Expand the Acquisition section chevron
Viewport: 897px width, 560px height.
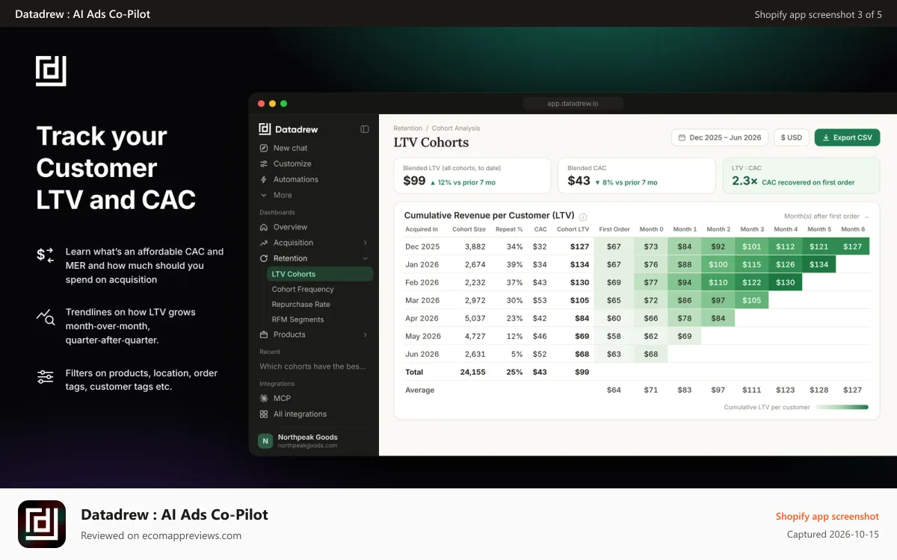click(366, 243)
